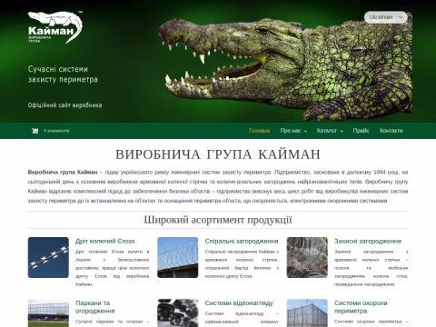Click the surveillance cameras thumbnail

pos(178,313)
